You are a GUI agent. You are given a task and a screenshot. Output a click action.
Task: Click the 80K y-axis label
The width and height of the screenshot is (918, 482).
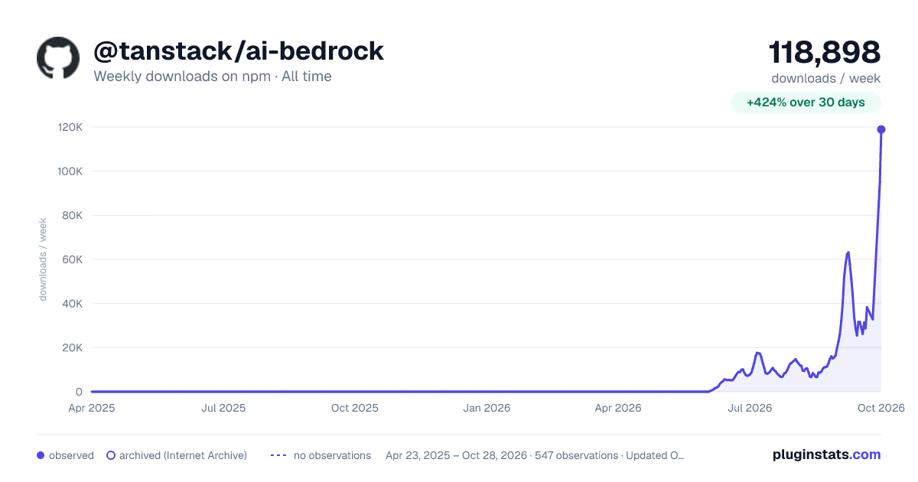click(x=73, y=215)
